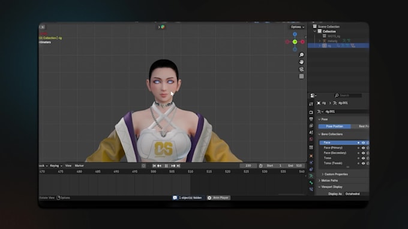Pause the animation playback

(x=166, y=166)
